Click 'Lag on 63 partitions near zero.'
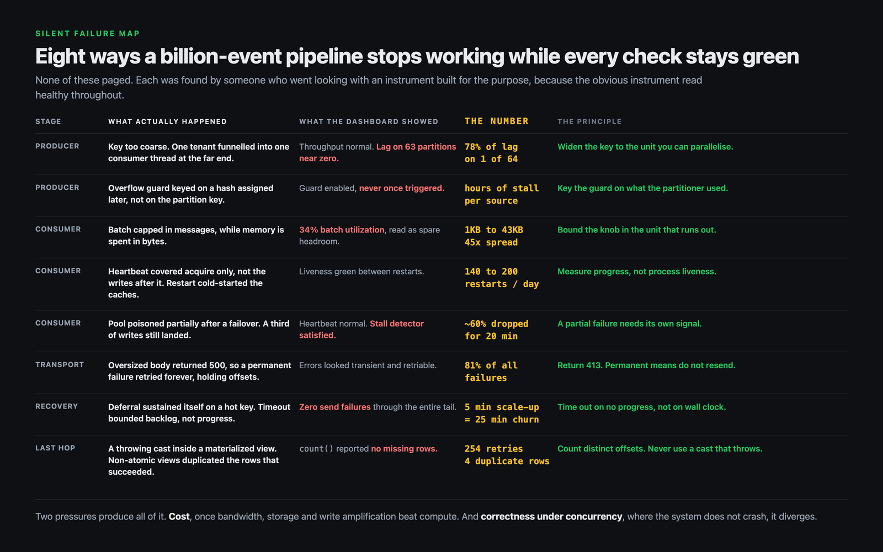Image resolution: width=883 pixels, height=552 pixels. point(377,152)
